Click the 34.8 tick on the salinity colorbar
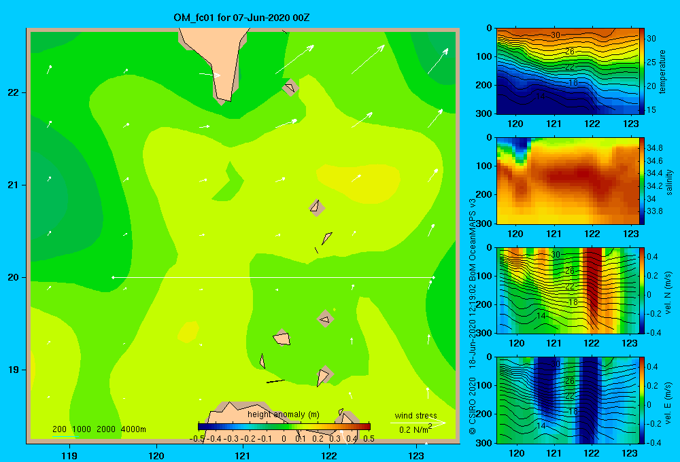 tap(655, 148)
